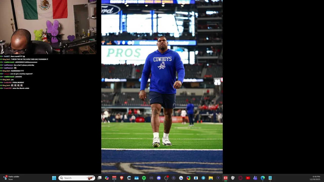Open Spotify from the taskbar
Image resolution: width=324 pixels, height=182 pixels.
click(144, 178)
